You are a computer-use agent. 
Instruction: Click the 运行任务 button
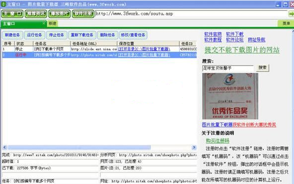(34, 35)
